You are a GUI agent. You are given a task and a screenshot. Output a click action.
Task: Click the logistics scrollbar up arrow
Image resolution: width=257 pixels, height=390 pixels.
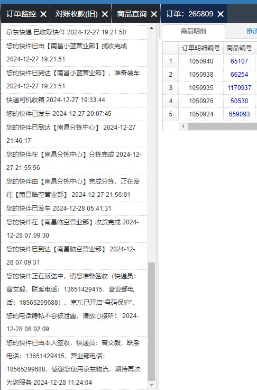151,28
